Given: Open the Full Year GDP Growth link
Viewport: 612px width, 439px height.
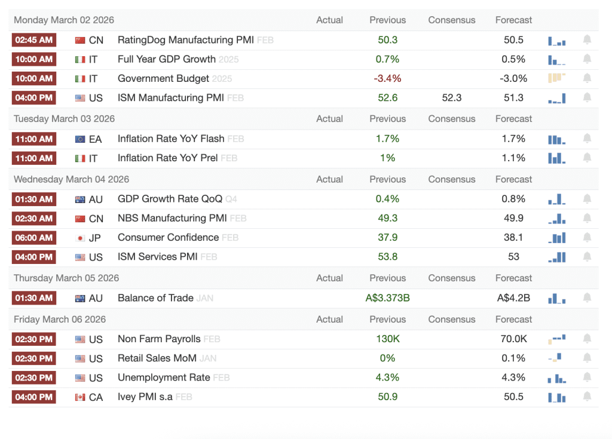Looking at the screenshot, I should [166, 59].
